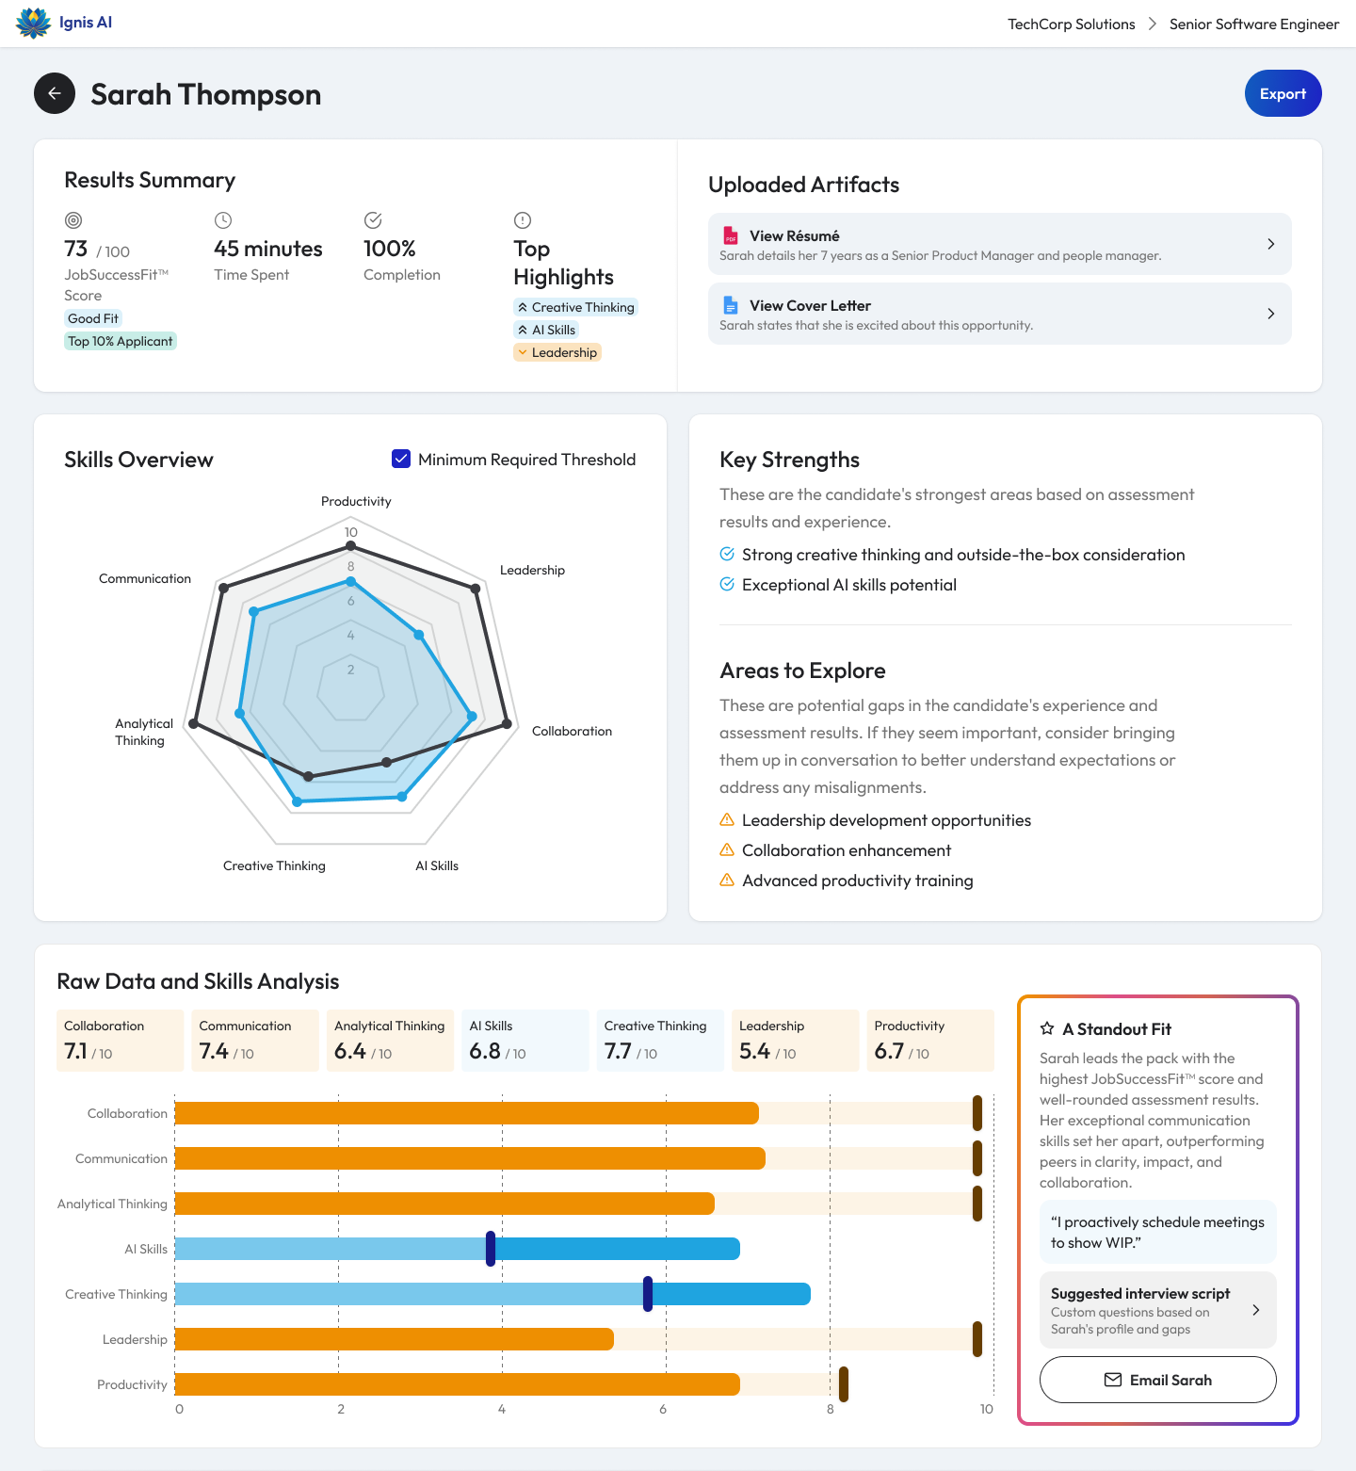Viewport: 1356px width, 1471px height.
Task: Click the Export button
Action: (1283, 93)
